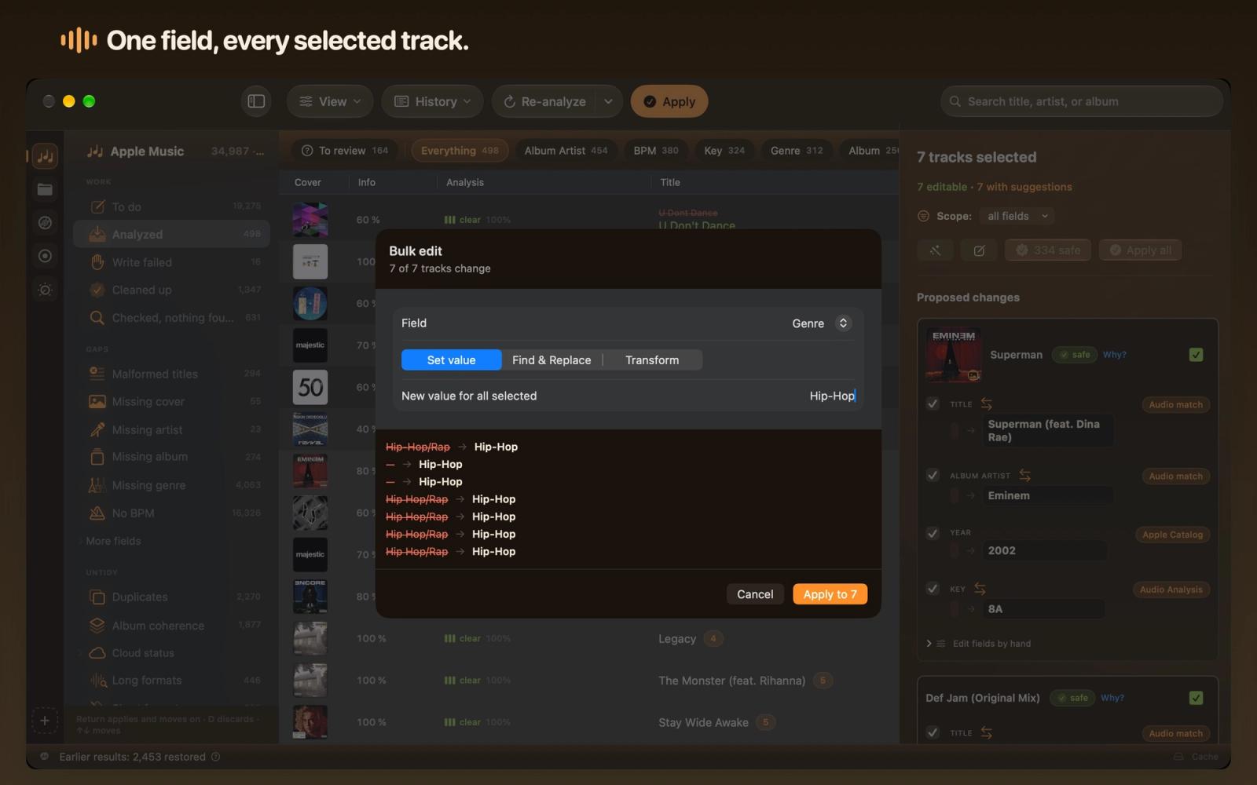Add a new source with plus icon
Viewport: 1257px width, 785px height.
pos(45,721)
